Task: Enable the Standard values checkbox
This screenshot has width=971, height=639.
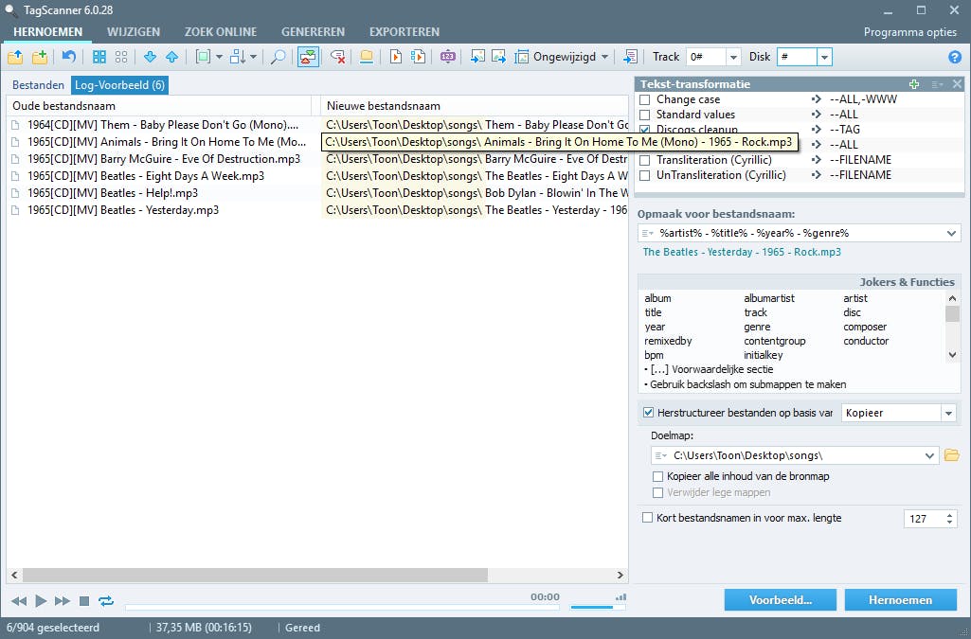Action: tap(645, 115)
